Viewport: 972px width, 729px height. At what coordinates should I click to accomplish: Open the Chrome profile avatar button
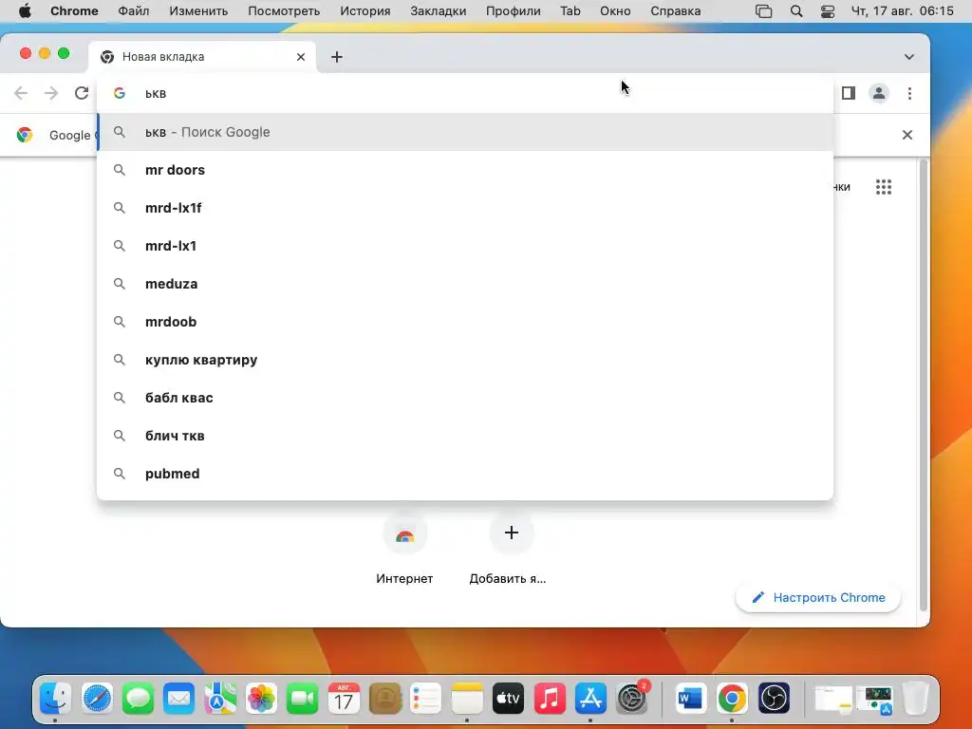(x=878, y=93)
